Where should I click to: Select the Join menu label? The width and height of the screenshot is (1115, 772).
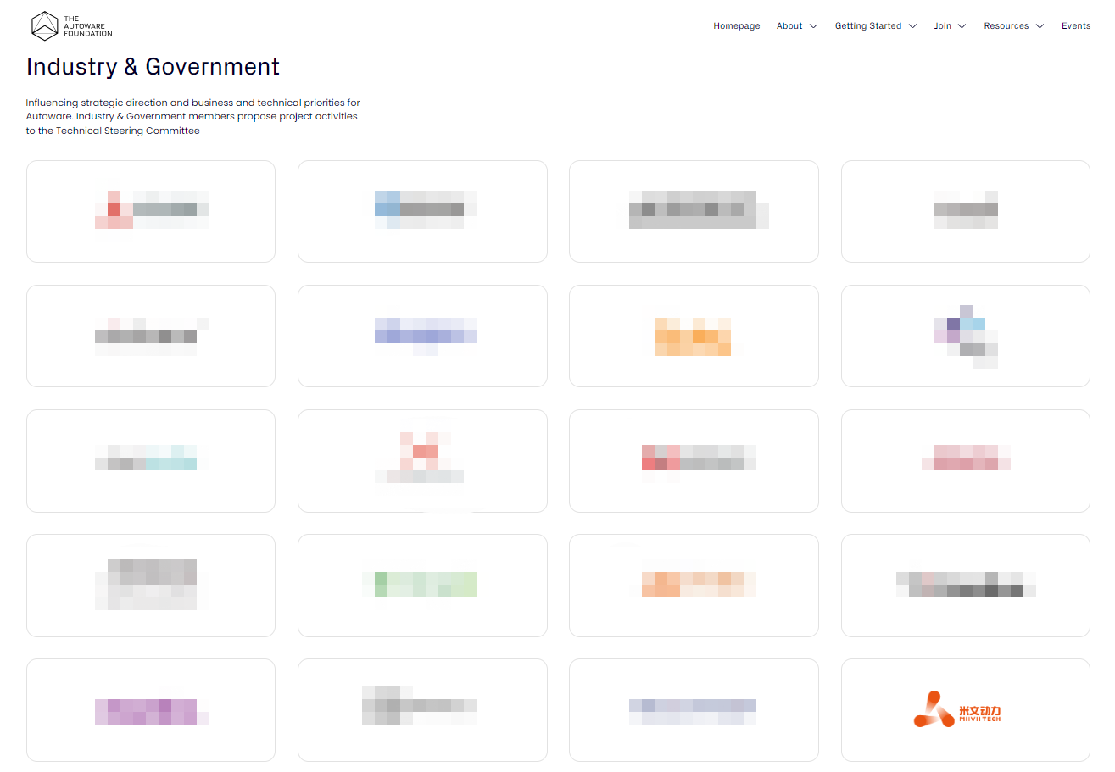tap(942, 26)
